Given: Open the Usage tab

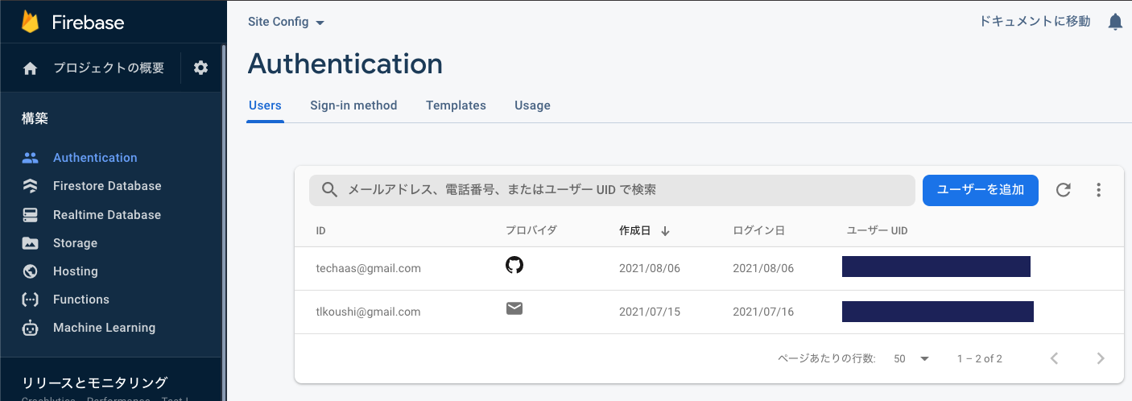Looking at the screenshot, I should tap(532, 105).
